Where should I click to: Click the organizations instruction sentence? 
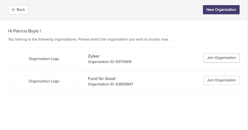pyautogui.click(x=88, y=40)
